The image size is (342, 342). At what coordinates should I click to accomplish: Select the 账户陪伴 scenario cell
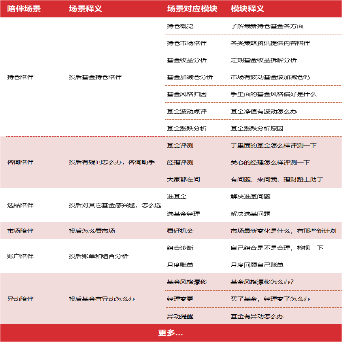coord(20,256)
